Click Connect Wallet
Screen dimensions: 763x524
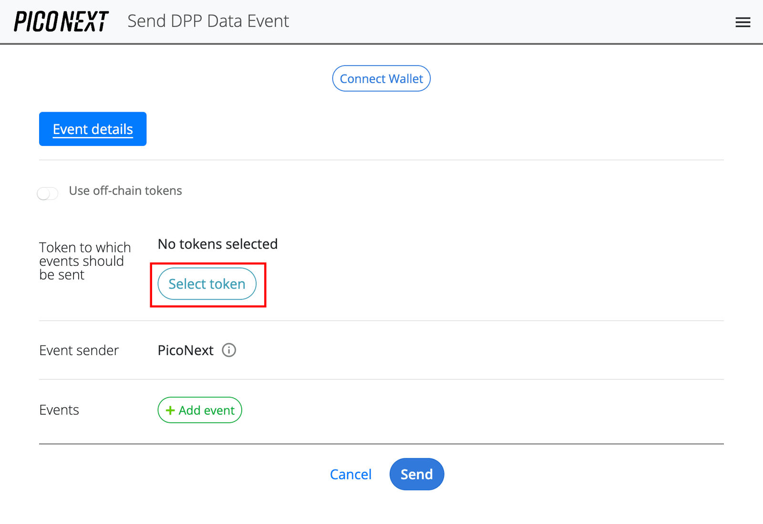[381, 78]
